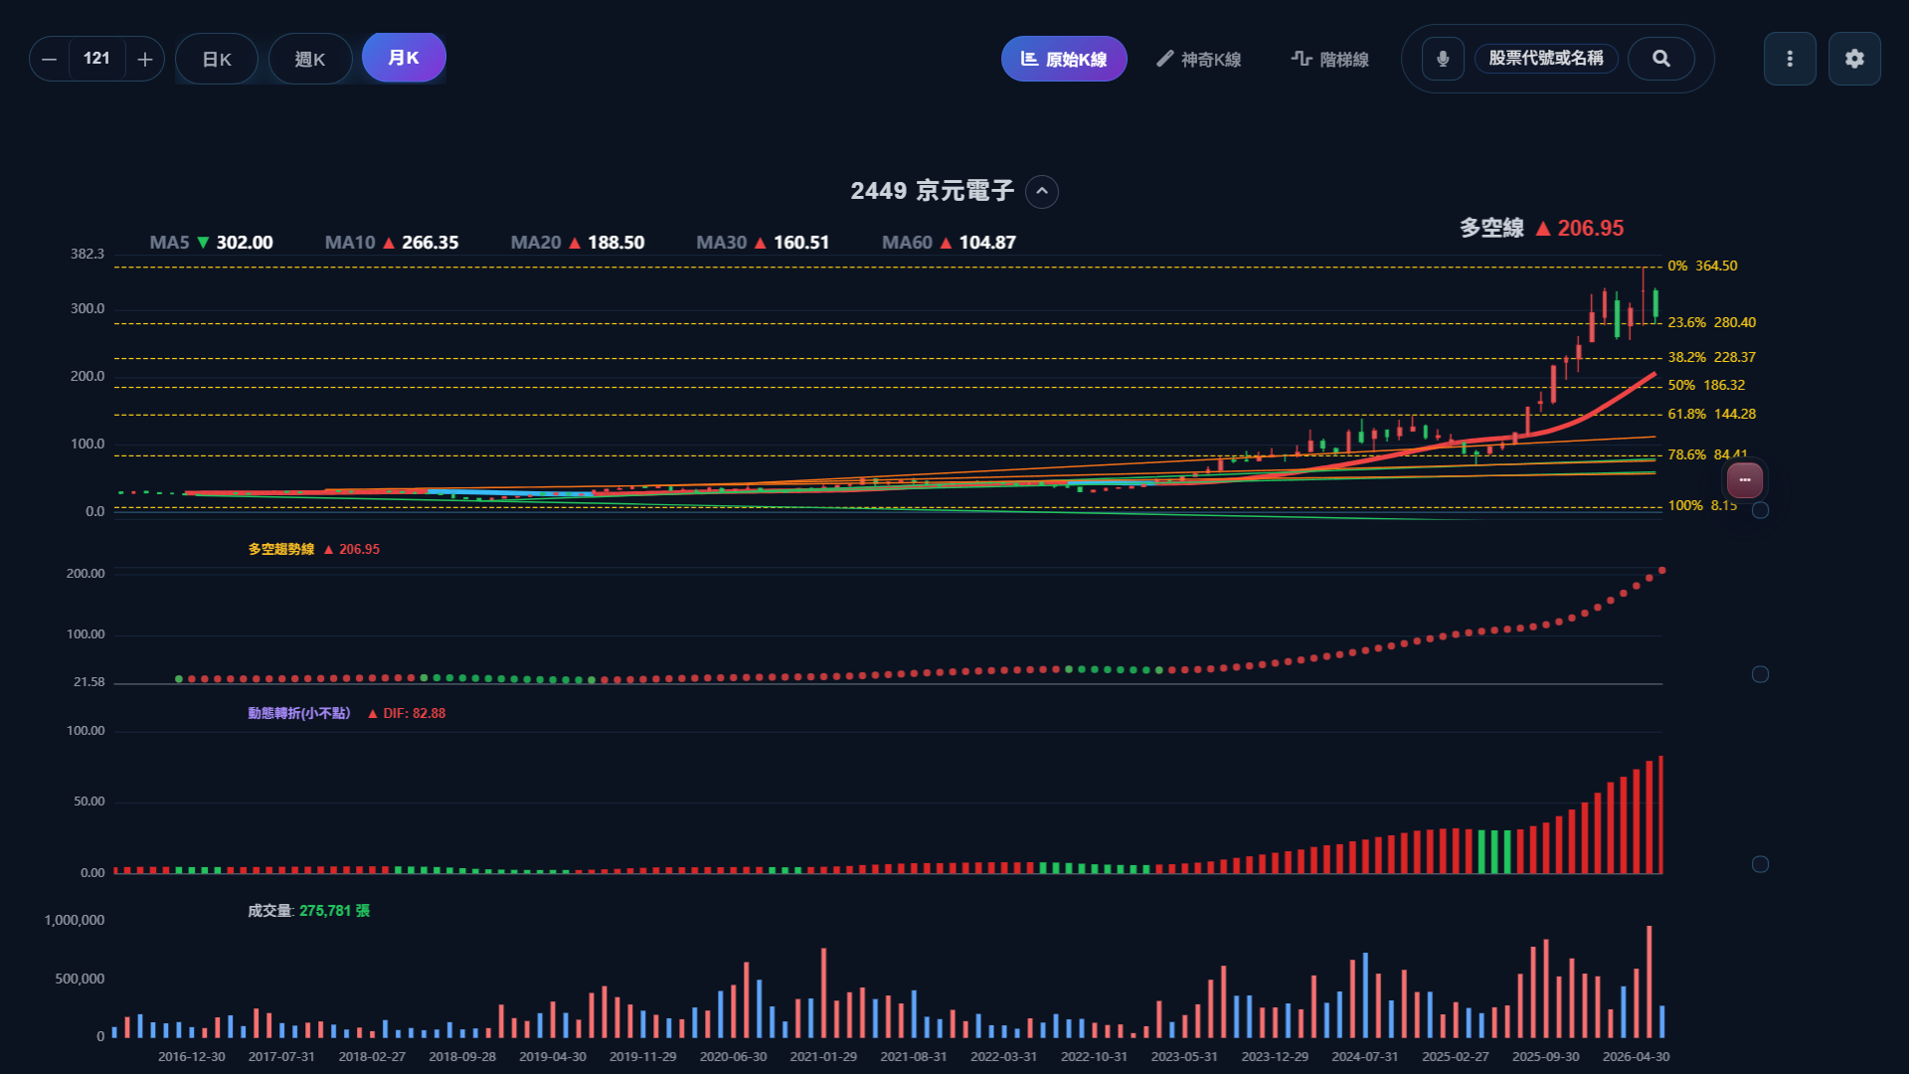Open the settings gear
This screenshot has width=1909, height=1074.
point(1854,59)
